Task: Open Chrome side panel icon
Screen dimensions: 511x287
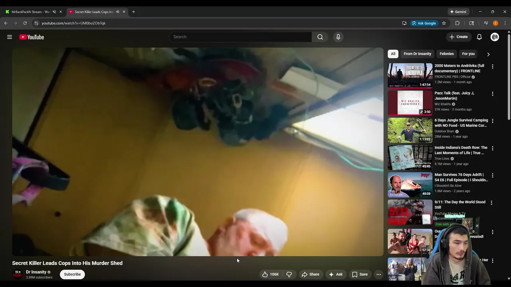Action: pyautogui.click(x=471, y=23)
